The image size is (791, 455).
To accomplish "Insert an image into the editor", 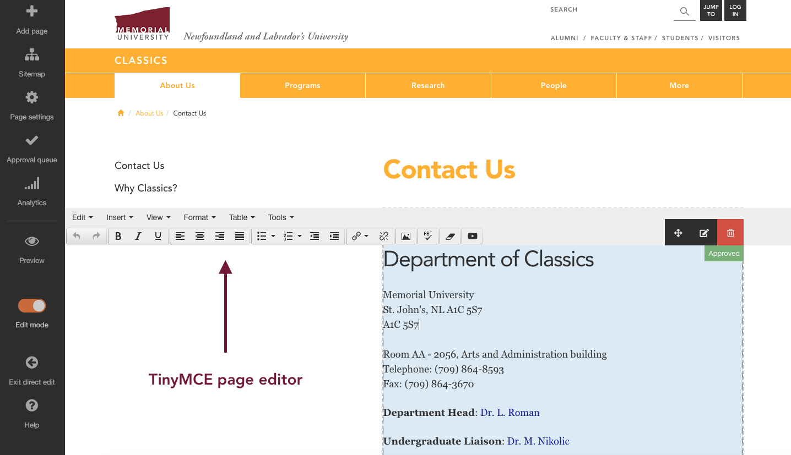I will coord(406,236).
